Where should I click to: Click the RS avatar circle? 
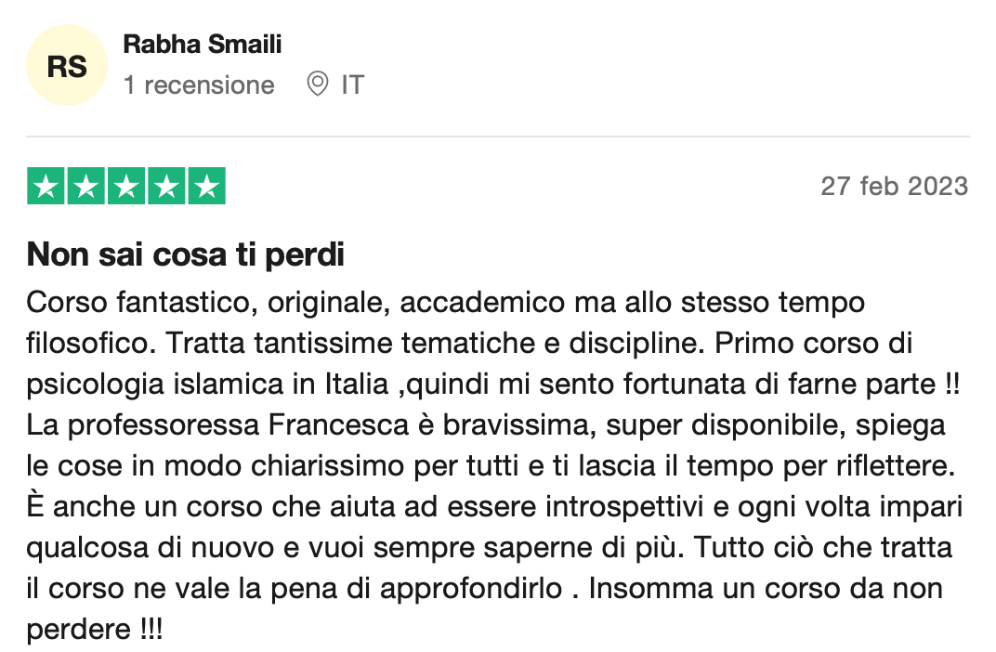pyautogui.click(x=67, y=65)
